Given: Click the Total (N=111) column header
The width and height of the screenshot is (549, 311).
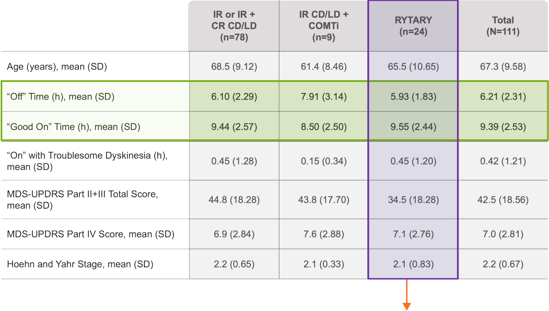Looking at the screenshot, I should [503, 26].
